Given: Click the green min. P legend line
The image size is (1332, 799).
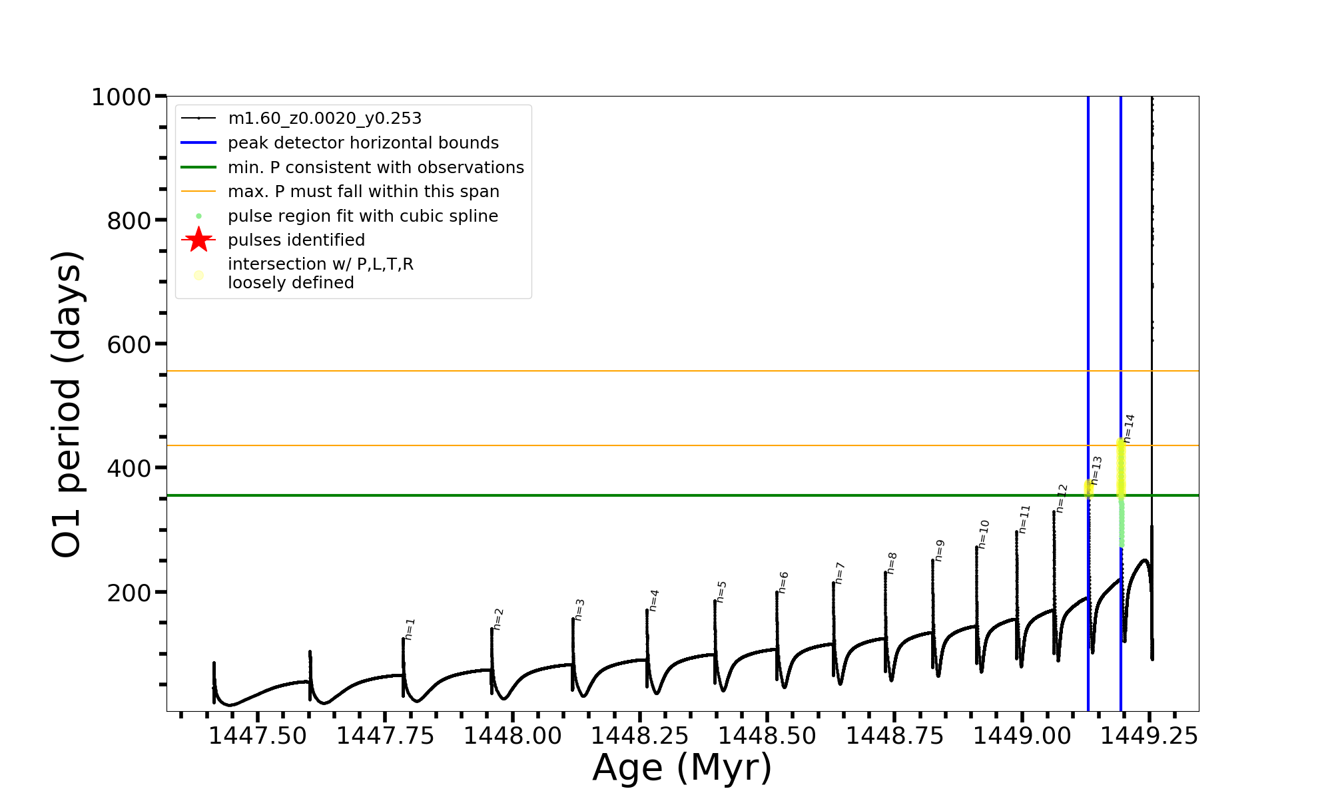Looking at the screenshot, I should pyautogui.click(x=198, y=167).
